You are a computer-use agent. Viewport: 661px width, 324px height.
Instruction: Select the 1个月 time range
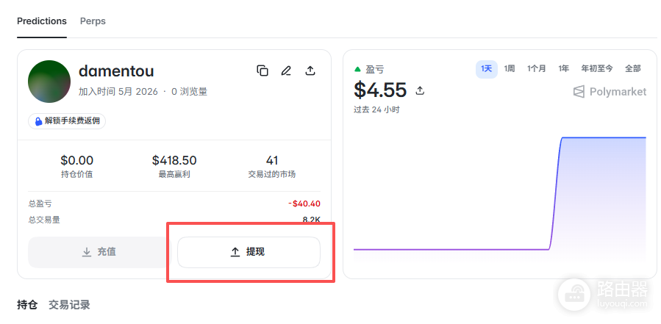click(x=536, y=68)
